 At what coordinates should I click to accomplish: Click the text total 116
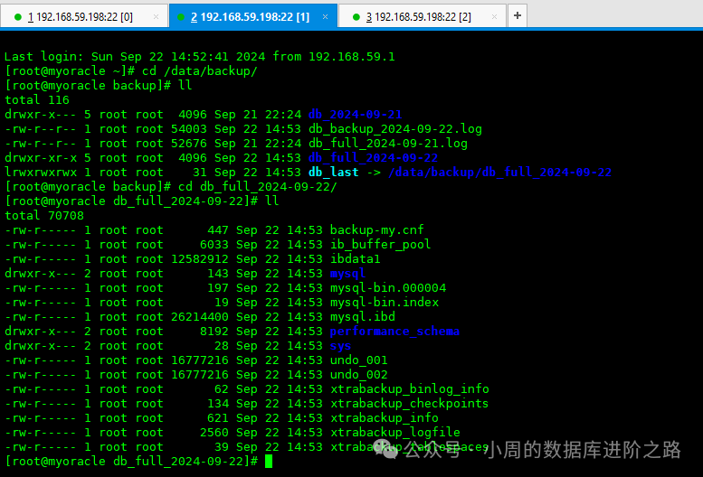pyautogui.click(x=37, y=99)
